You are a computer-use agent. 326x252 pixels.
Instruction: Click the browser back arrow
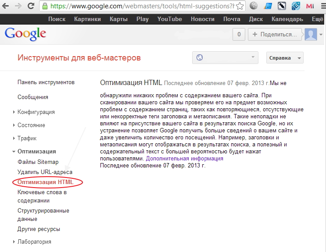pos(6,6)
